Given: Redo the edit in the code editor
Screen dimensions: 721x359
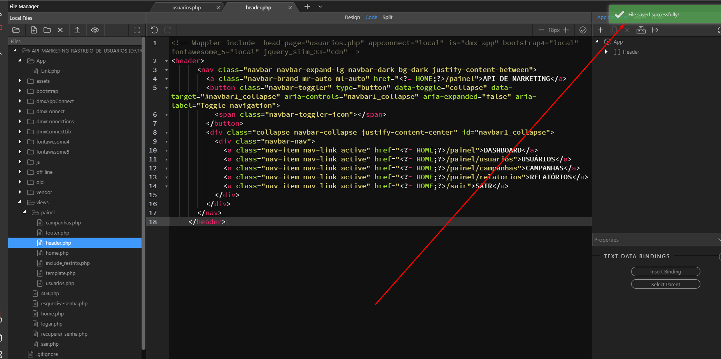Looking at the screenshot, I should click(168, 30).
